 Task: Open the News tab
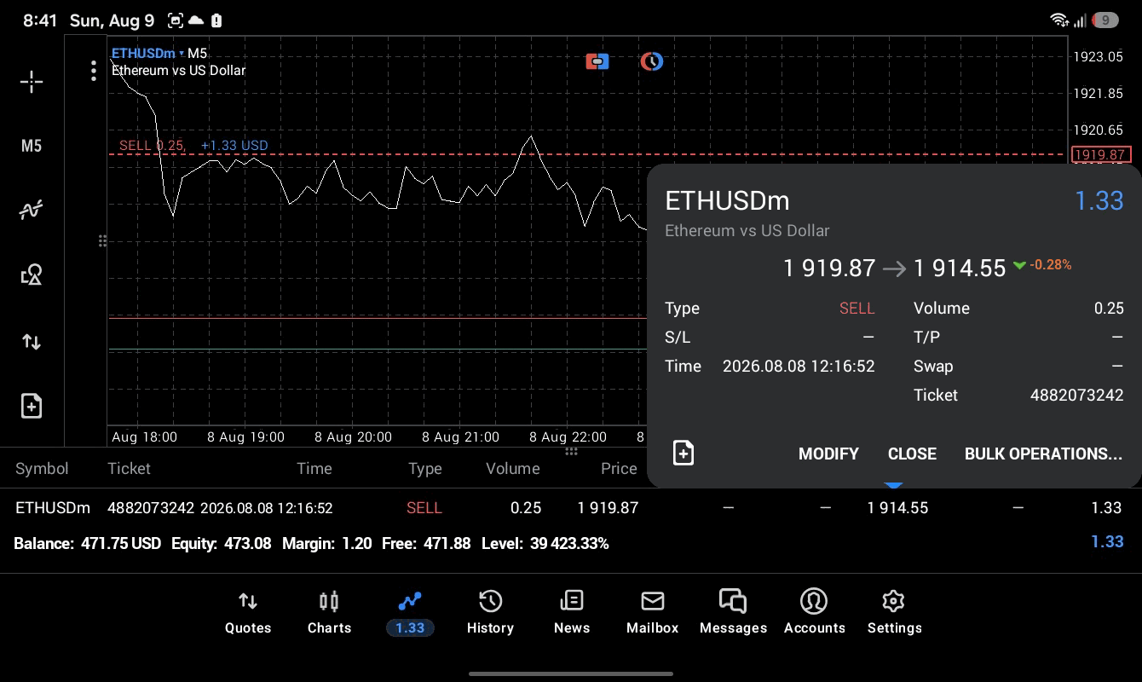(572, 613)
